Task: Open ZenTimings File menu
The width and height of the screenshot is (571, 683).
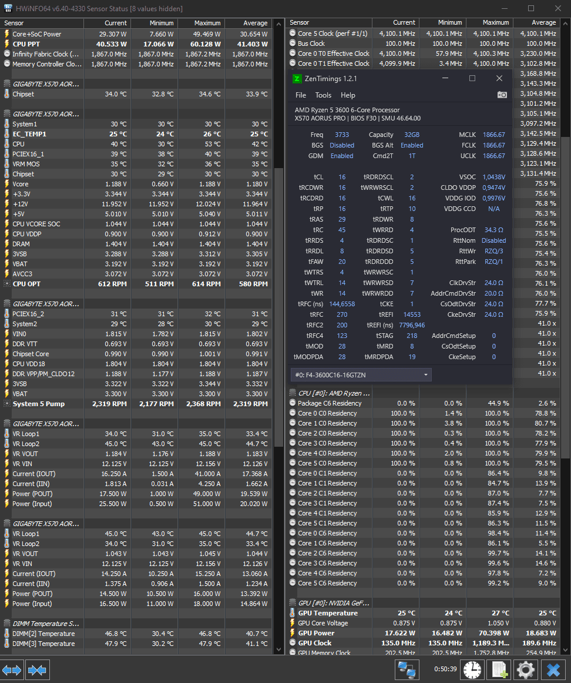Action: 300,95
